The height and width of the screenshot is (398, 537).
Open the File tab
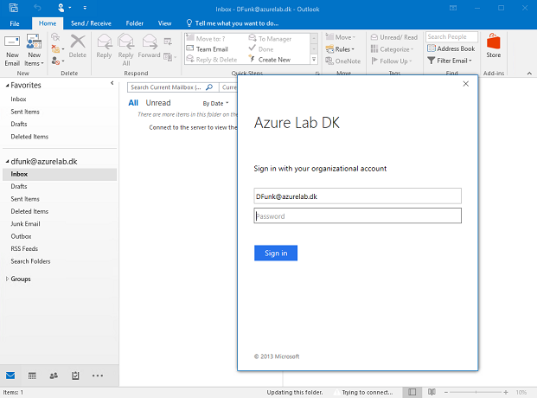point(15,23)
